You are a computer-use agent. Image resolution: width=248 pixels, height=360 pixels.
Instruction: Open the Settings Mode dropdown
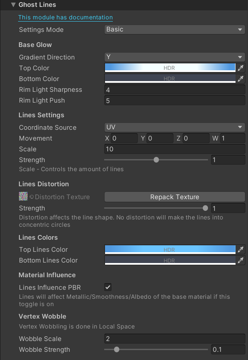(174, 29)
